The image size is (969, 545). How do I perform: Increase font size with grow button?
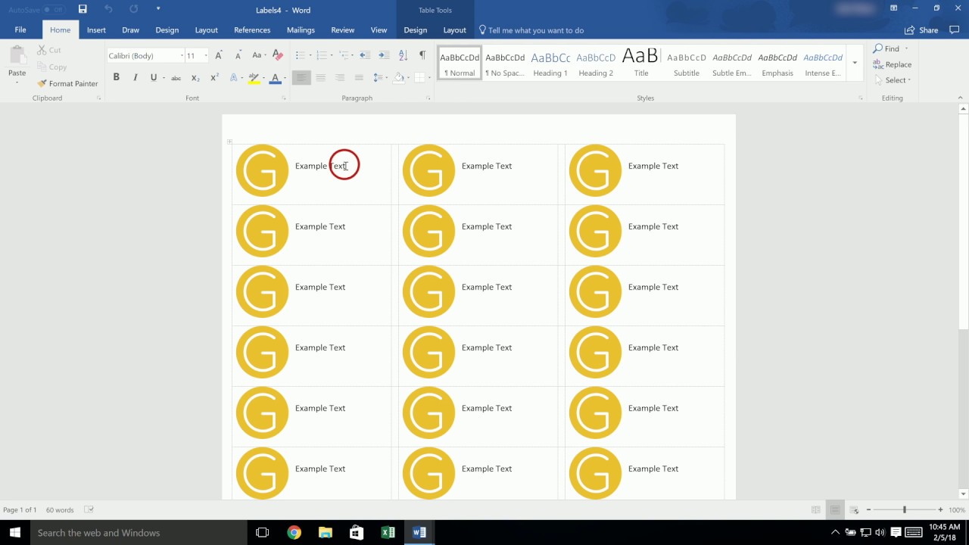(219, 55)
